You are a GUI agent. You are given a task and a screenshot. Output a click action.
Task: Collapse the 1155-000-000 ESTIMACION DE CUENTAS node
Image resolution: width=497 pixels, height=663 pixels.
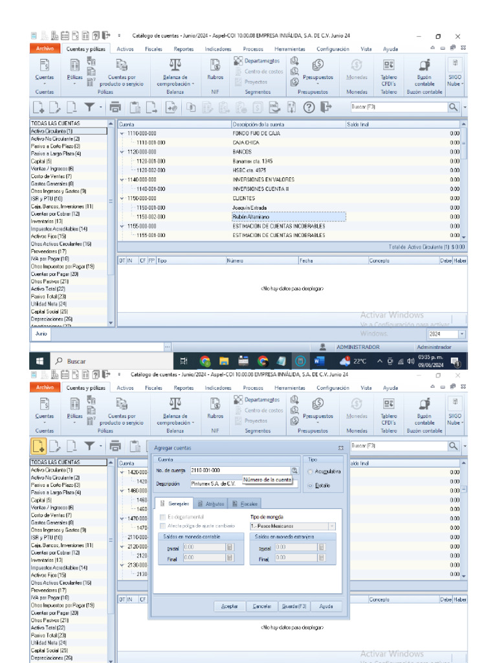coord(122,226)
